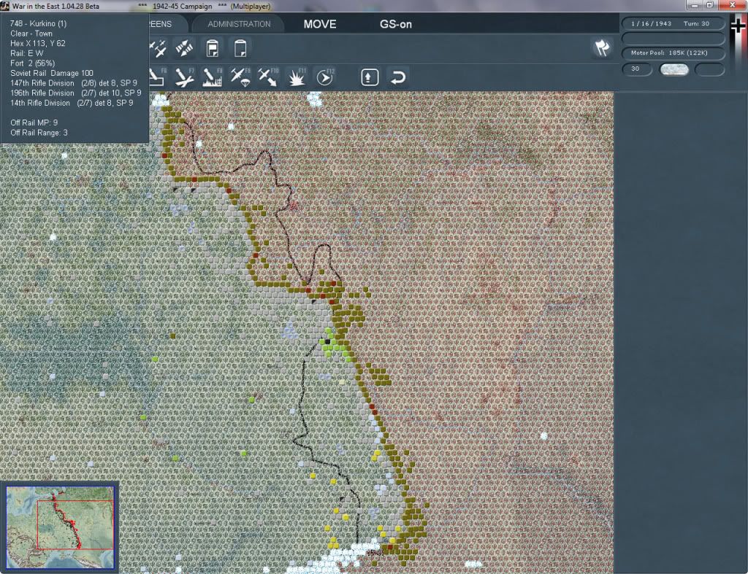The height and width of the screenshot is (574, 748).
Task: Toggle the GS-on ground support setting
Action: pos(395,24)
